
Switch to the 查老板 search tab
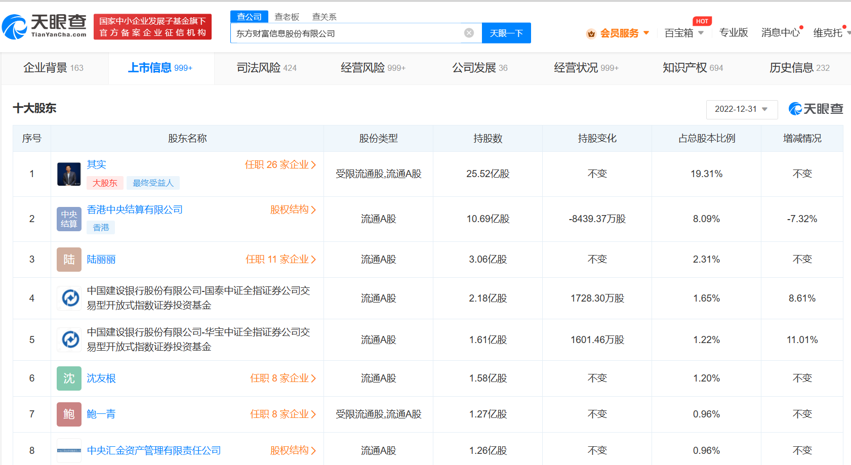point(287,17)
